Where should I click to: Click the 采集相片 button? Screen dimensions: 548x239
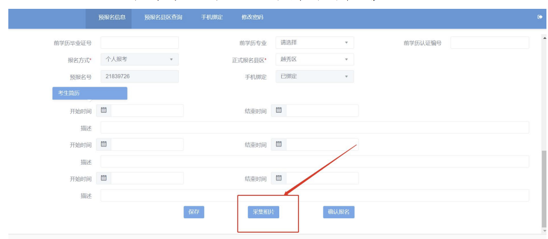(263, 212)
